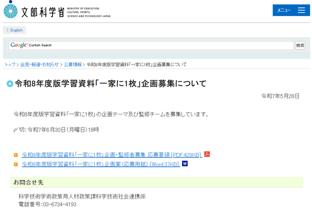Click the お問合せ先 section header
The width and height of the screenshot is (312, 208).
pos(156,182)
